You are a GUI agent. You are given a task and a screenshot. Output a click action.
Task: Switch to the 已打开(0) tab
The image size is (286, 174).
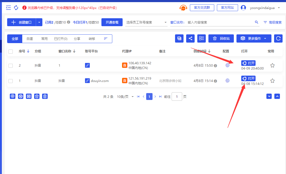(x=61, y=39)
